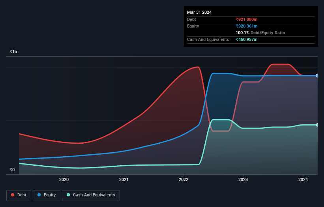Toggle the Equity series legend button
Image resolution: width=324 pixels, height=207 pixels.
pyautogui.click(x=47, y=195)
